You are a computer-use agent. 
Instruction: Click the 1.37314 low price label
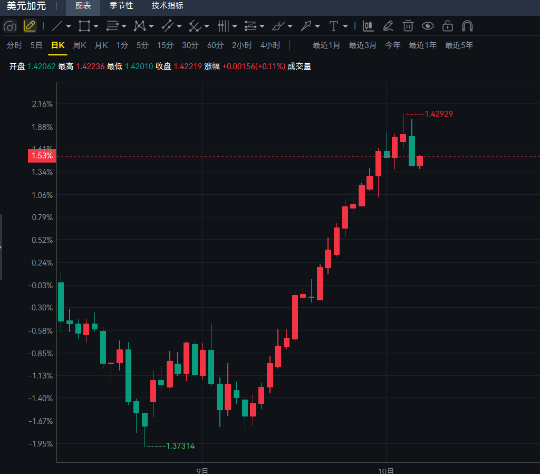180,446
